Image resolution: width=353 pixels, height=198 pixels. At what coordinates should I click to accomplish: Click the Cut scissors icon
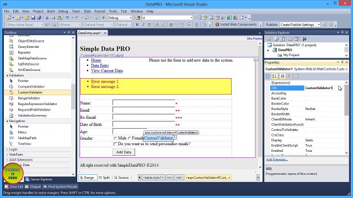tap(47, 18)
